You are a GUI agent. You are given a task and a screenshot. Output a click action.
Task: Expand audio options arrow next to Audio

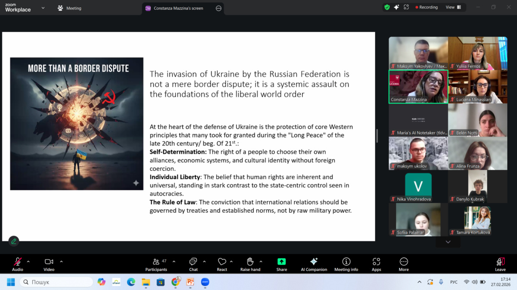[x=28, y=262]
